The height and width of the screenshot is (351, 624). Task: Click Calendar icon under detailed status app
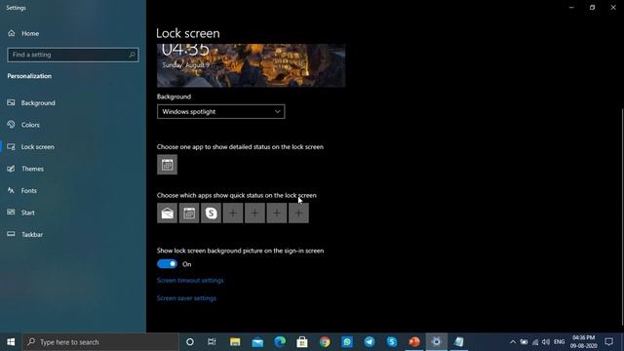[x=167, y=165]
